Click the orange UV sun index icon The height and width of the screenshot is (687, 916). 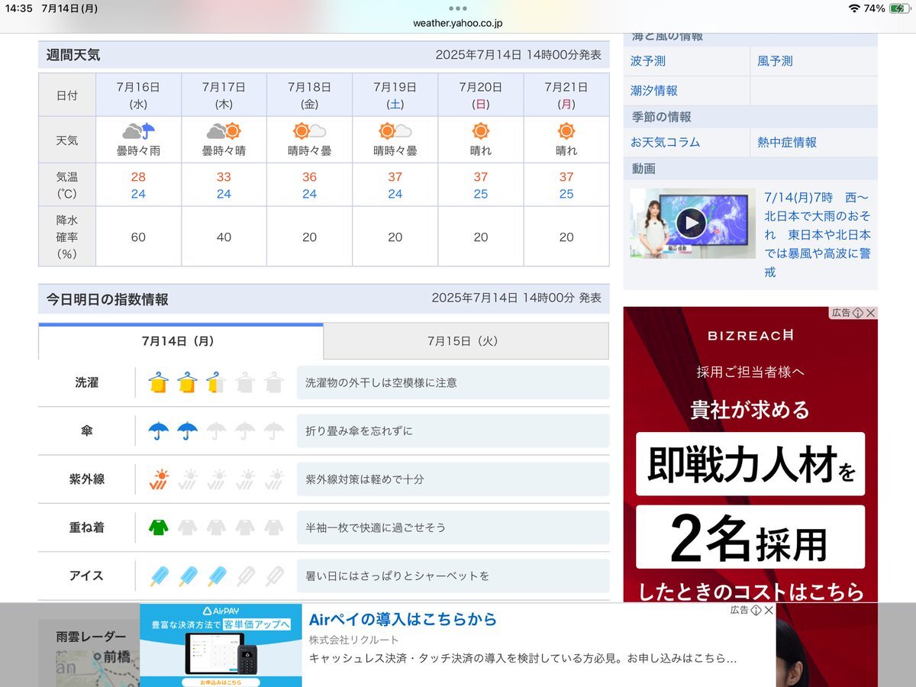tap(158, 479)
